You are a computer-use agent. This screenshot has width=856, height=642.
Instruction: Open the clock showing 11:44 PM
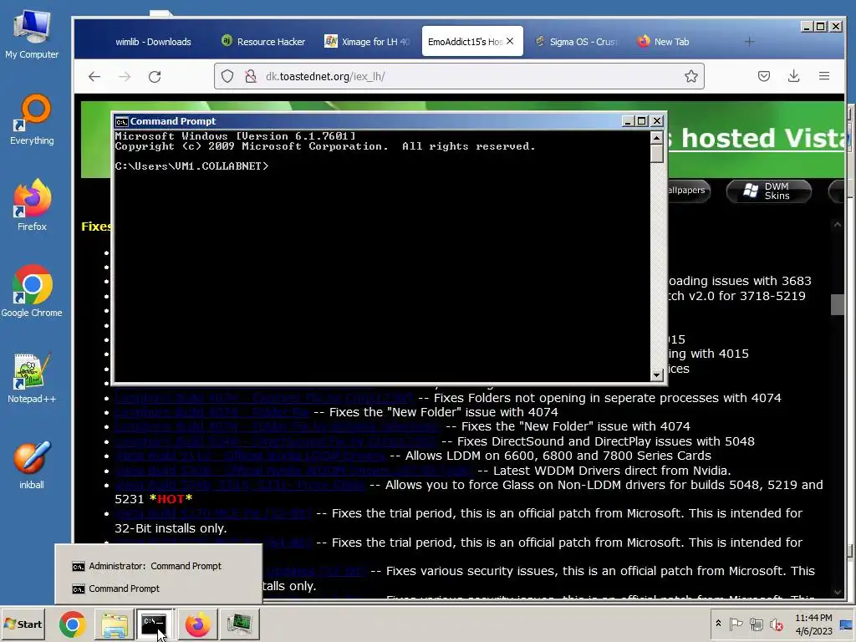813,624
